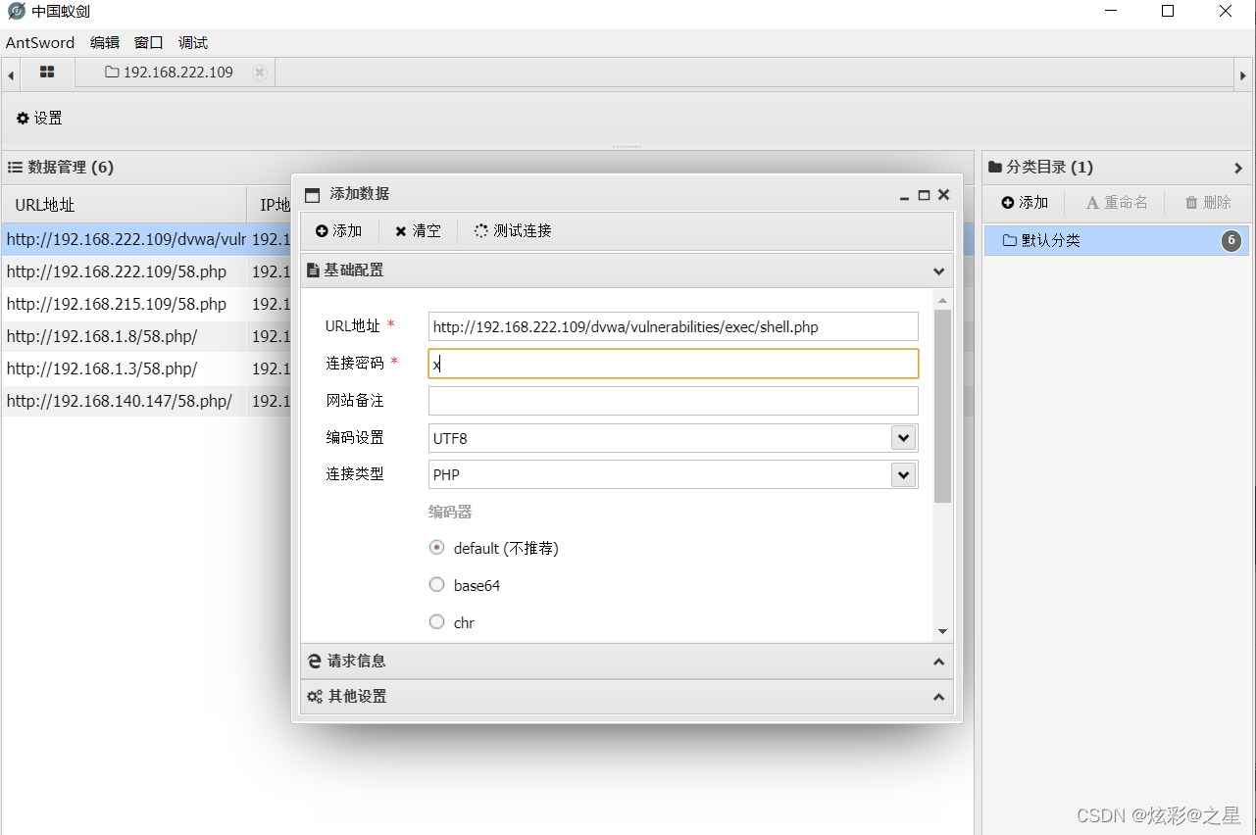Select the chr encoder option
The image size is (1256, 835).
click(437, 622)
